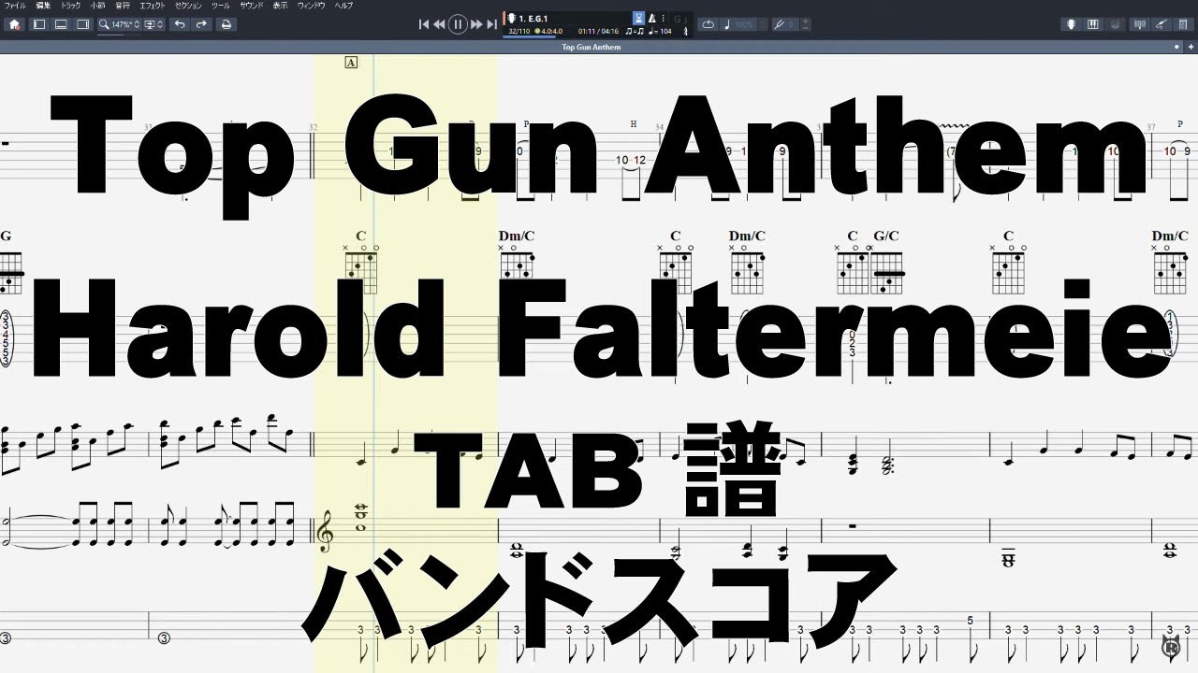This screenshot has height=673, width=1198.
Task: Click the 32/110 bar counter
Action: [519, 32]
